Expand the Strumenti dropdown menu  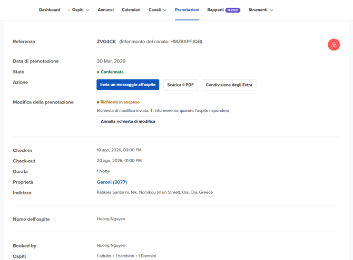[261, 10]
